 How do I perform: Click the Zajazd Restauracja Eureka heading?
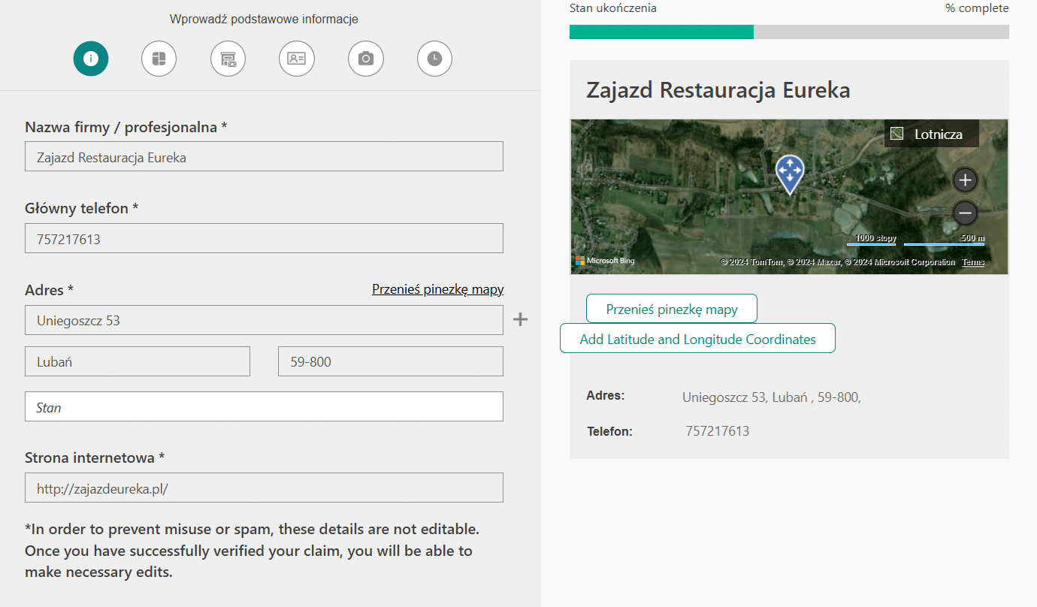tap(718, 90)
